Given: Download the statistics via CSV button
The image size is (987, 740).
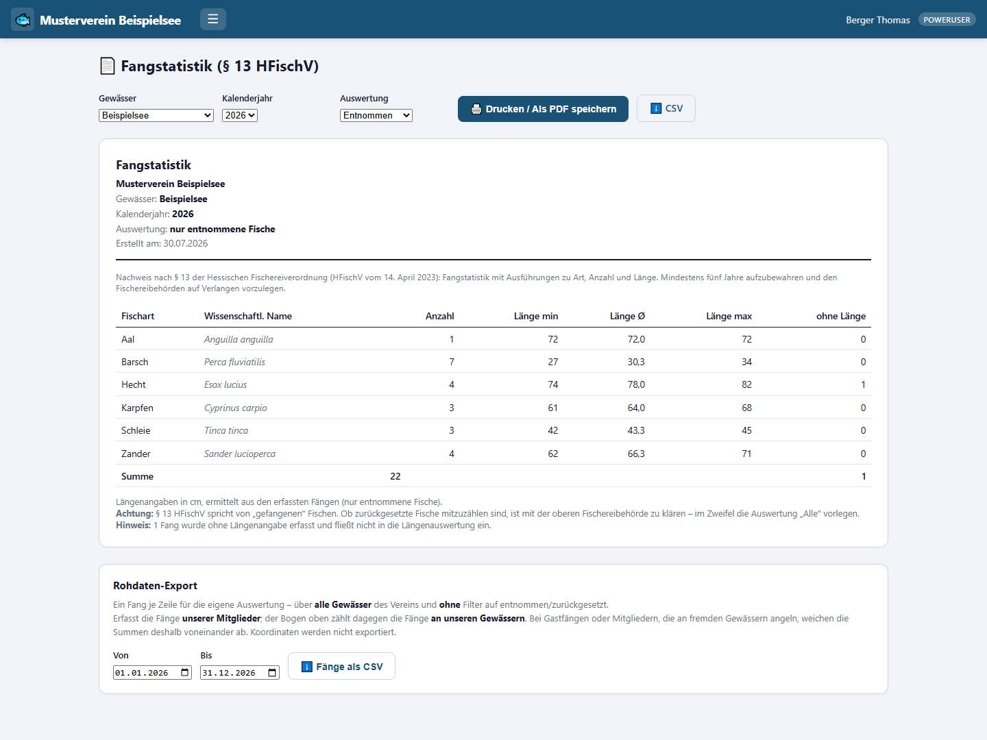Looking at the screenshot, I should pyautogui.click(x=666, y=108).
